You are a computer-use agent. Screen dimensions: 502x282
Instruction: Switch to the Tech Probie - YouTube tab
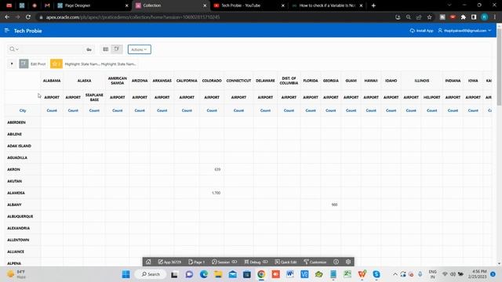(249, 5)
